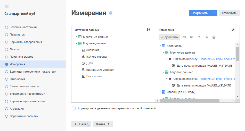
Task: Open data source panel settings icon
Action: [x=148, y=30]
